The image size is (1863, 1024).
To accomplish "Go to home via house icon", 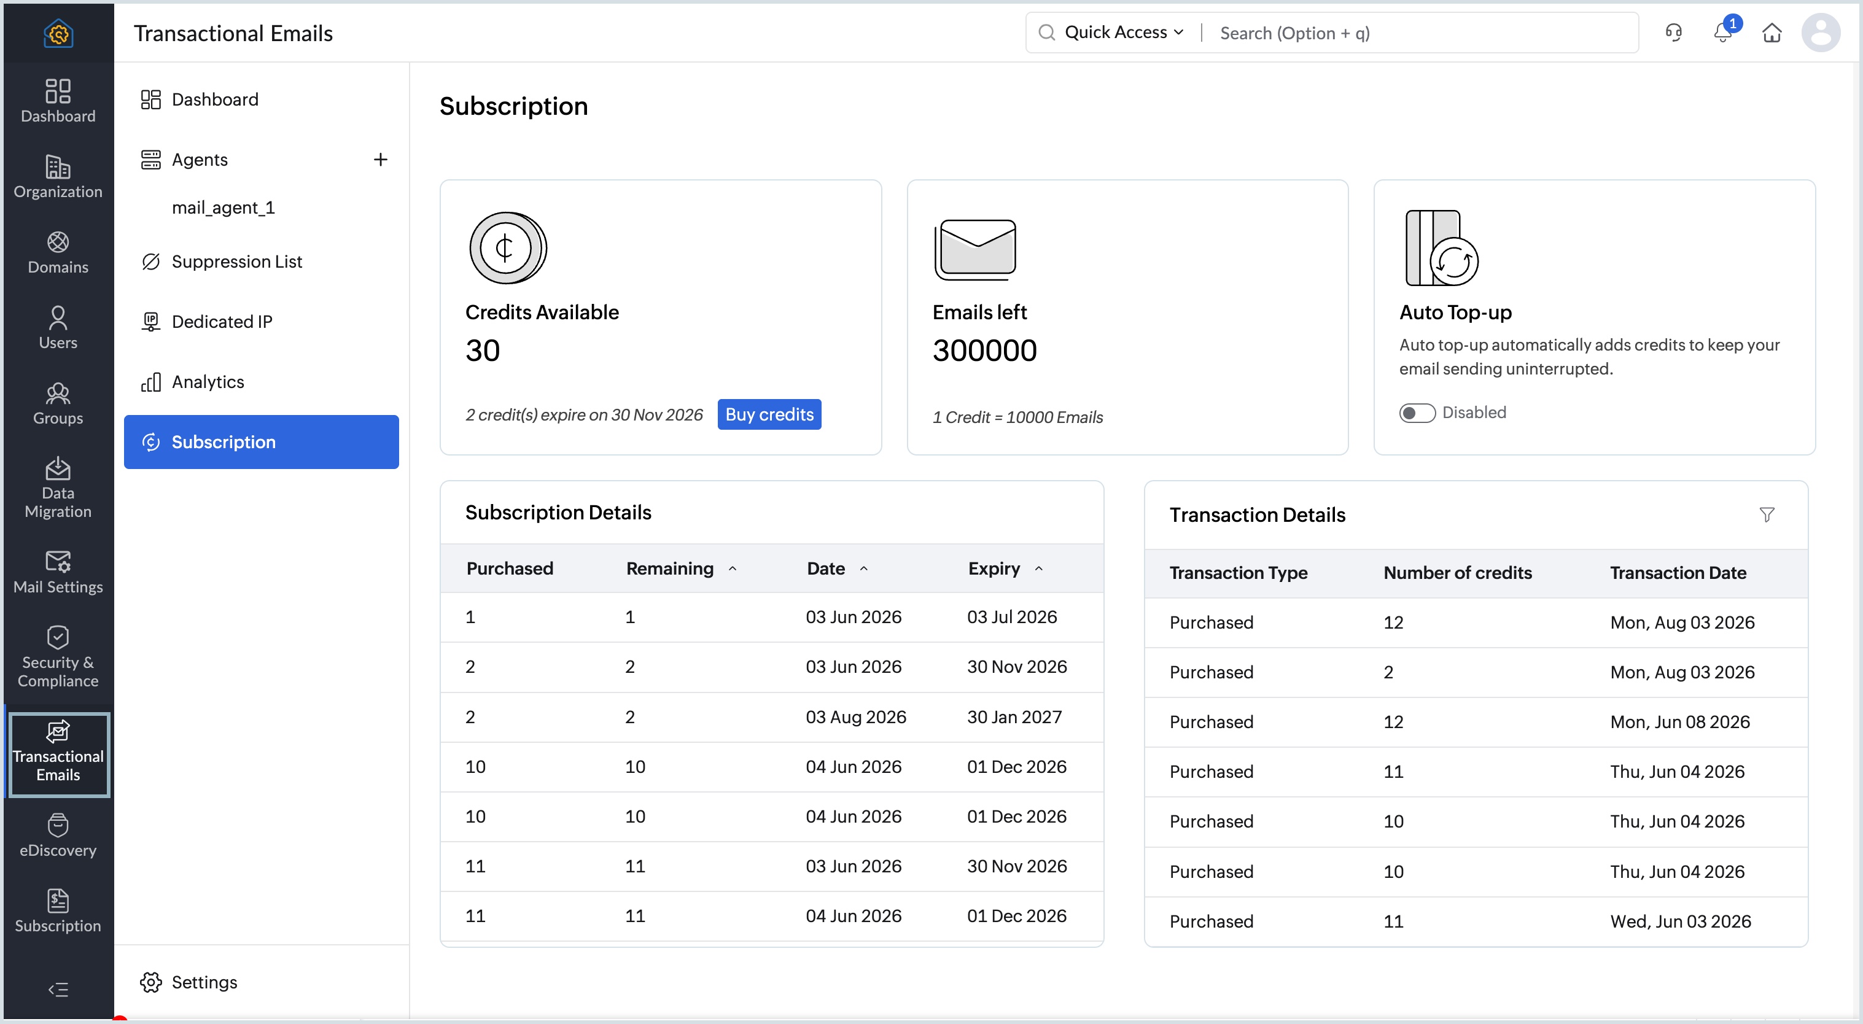I will (1771, 33).
